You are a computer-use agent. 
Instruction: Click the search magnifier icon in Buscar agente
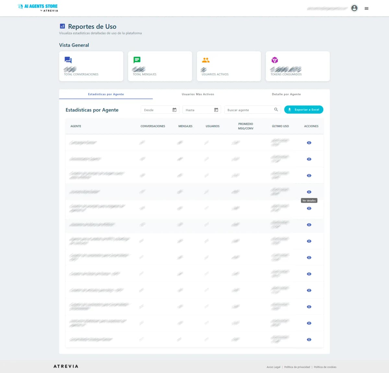coord(276,110)
